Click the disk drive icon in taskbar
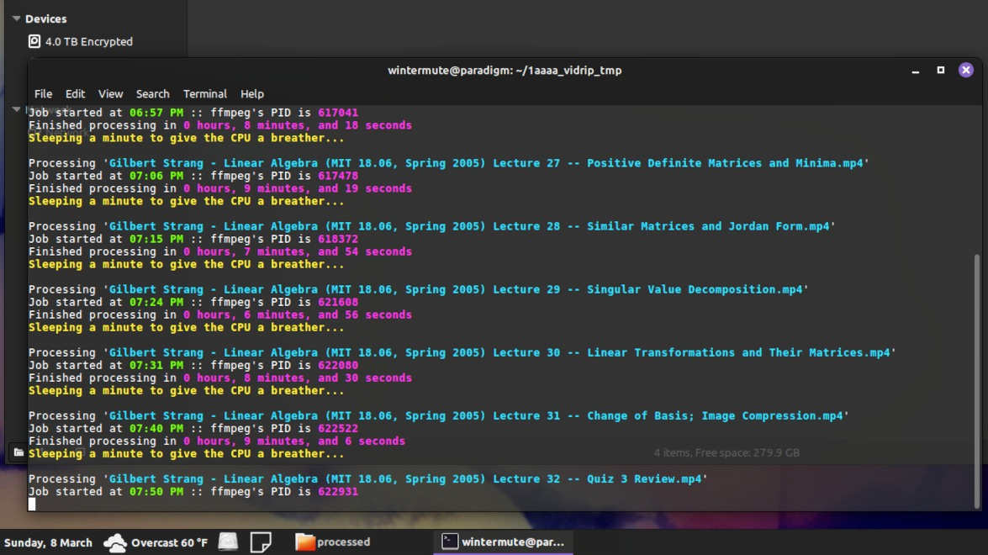 click(228, 542)
